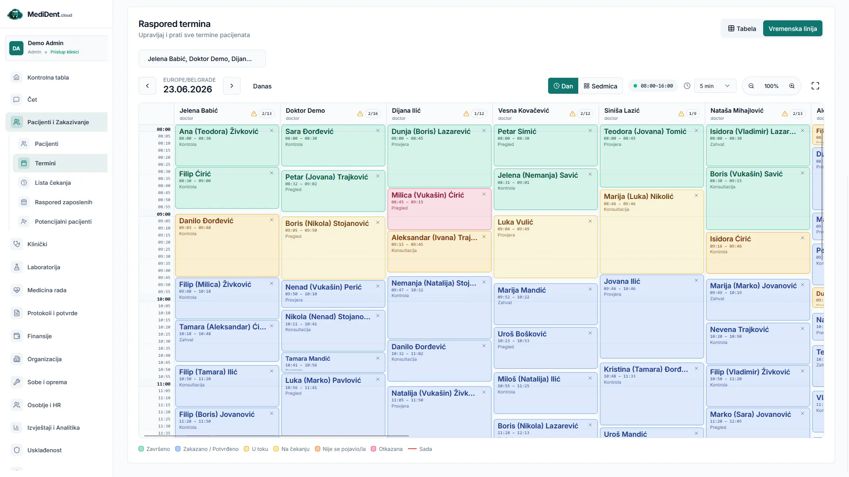
Task: Open Lista čekanja submenu item
Action: (60, 183)
